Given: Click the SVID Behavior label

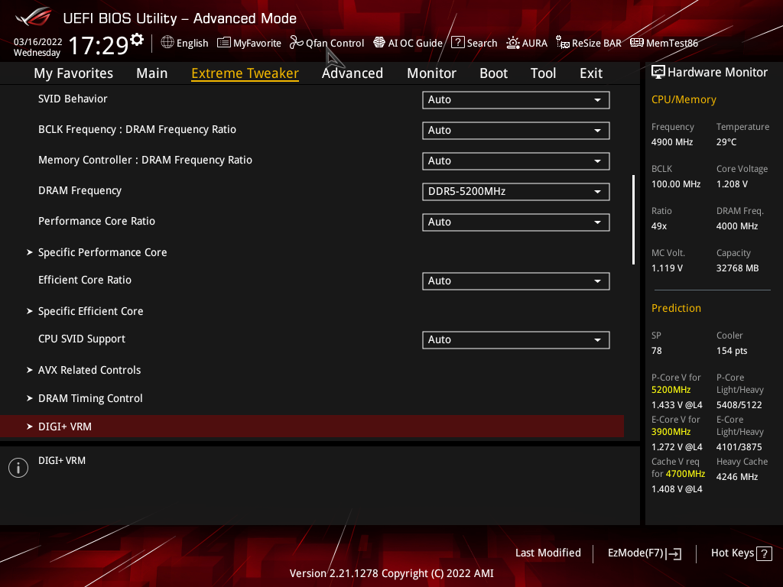Looking at the screenshot, I should (73, 99).
